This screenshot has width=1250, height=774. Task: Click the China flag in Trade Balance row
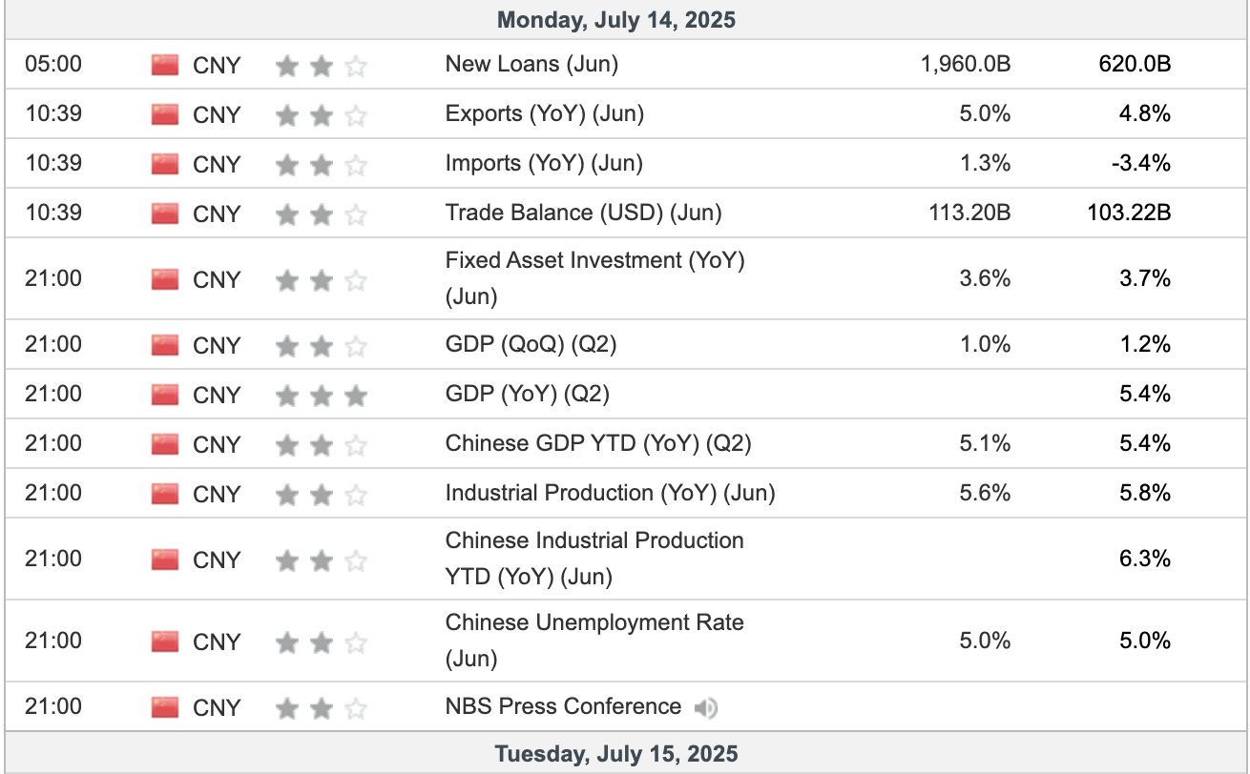point(165,214)
